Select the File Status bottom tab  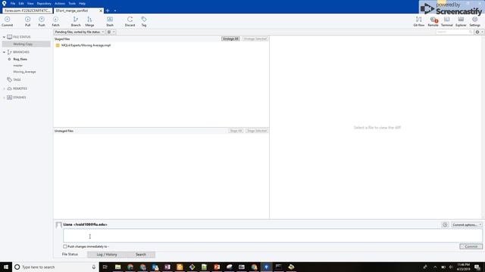70,255
